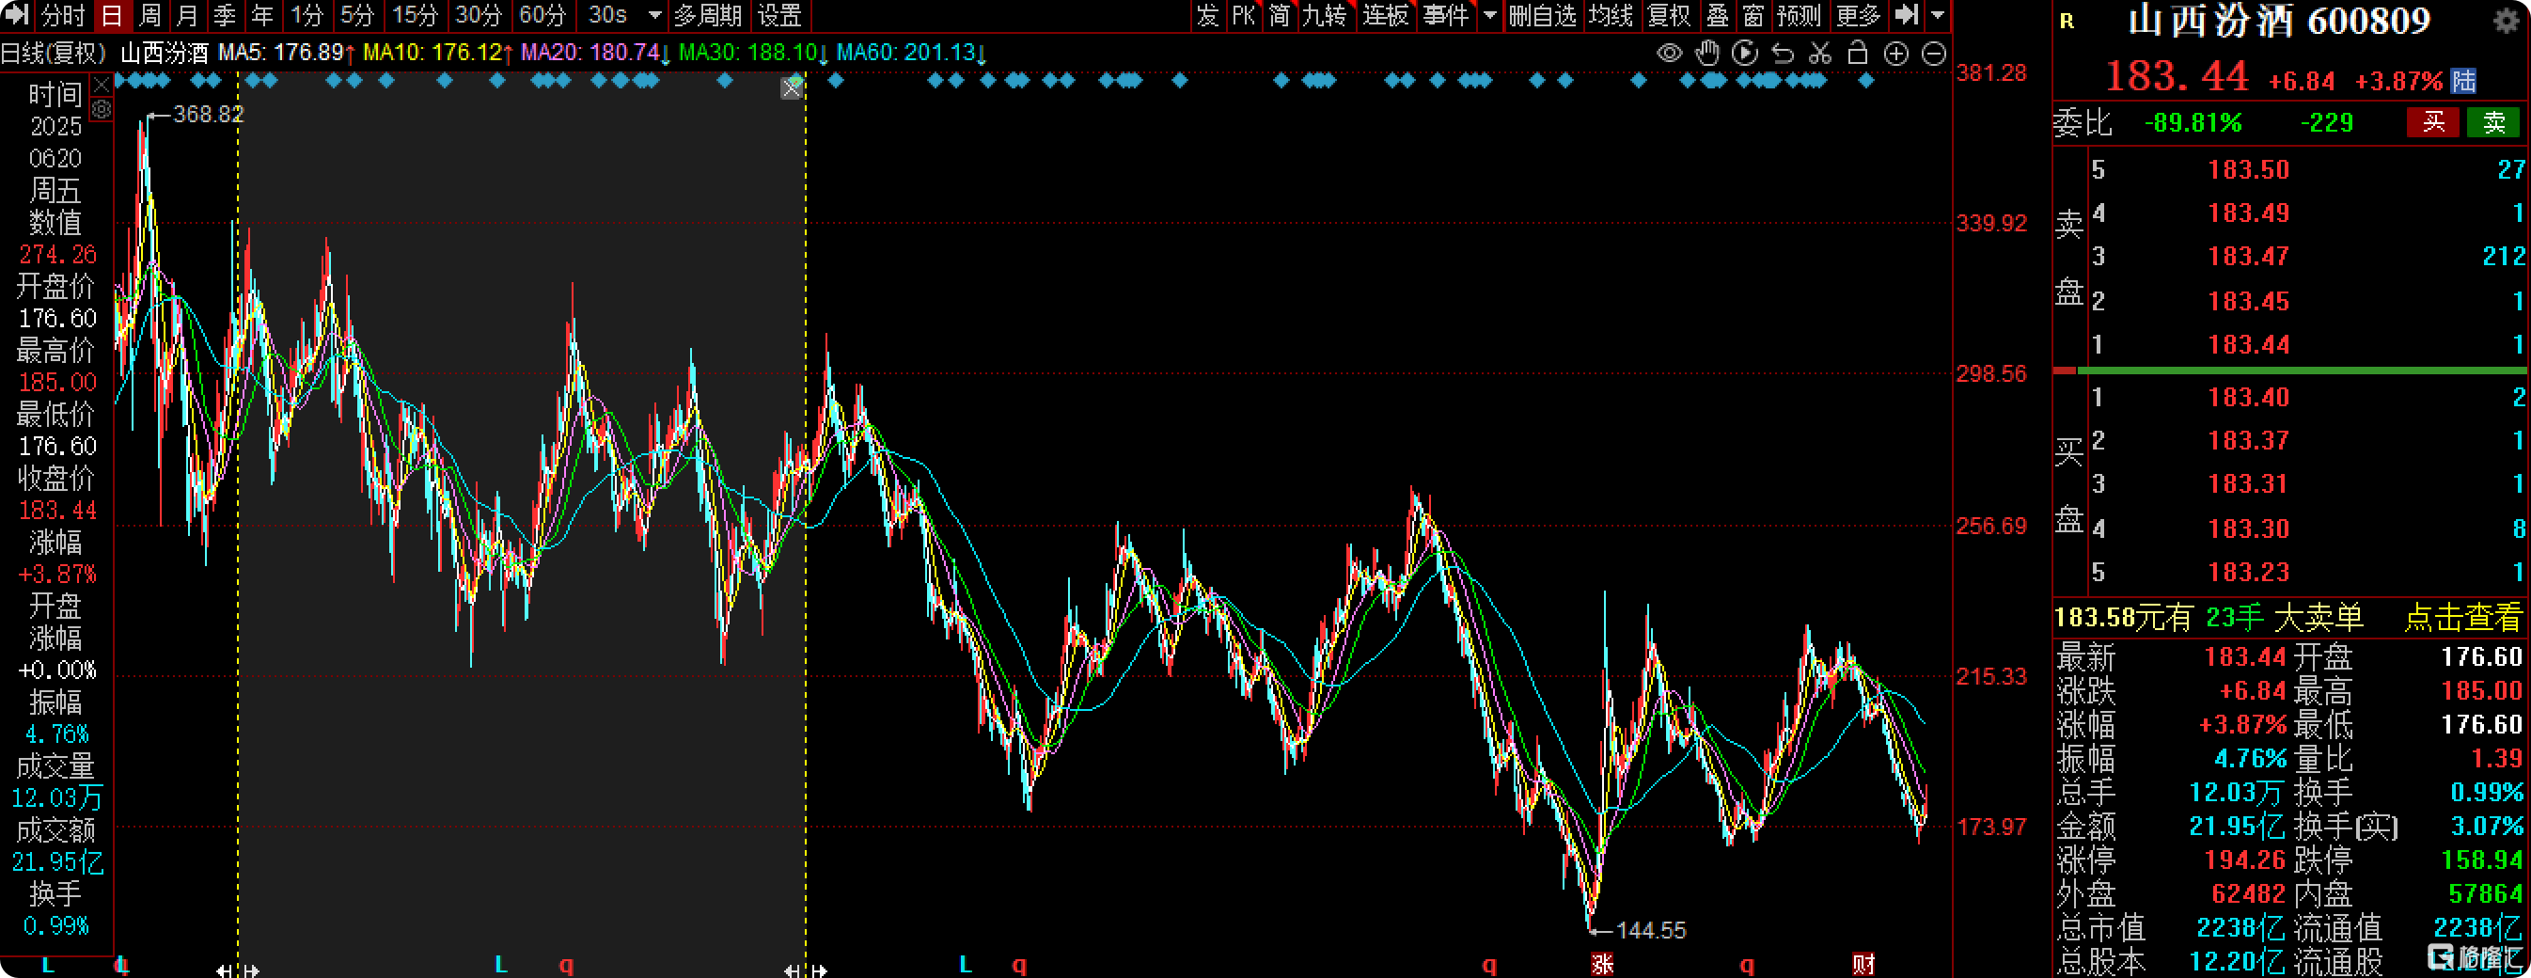The height and width of the screenshot is (978, 2531).
Task: Open the 事件 events button
Action: point(1446,15)
